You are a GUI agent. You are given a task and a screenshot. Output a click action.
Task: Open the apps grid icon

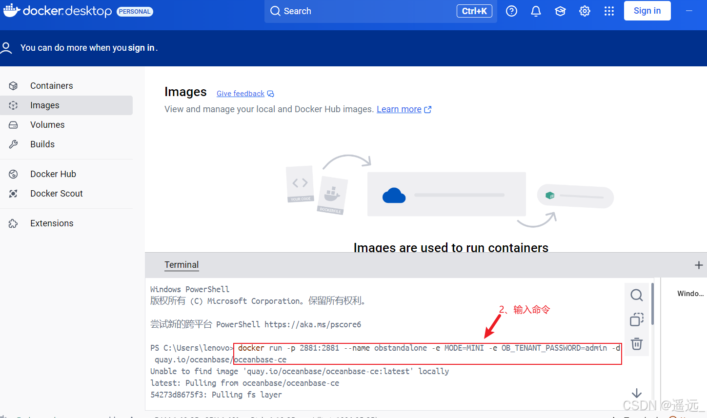[609, 11]
